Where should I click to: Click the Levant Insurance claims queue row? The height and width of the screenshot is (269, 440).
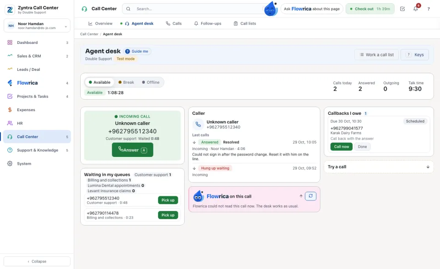click(x=111, y=191)
